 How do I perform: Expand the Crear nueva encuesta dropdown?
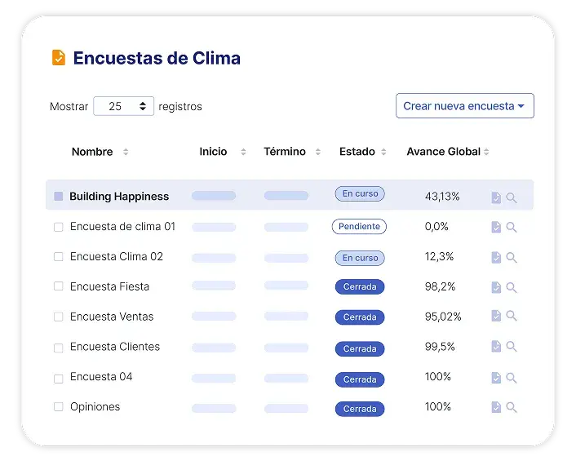pos(464,106)
